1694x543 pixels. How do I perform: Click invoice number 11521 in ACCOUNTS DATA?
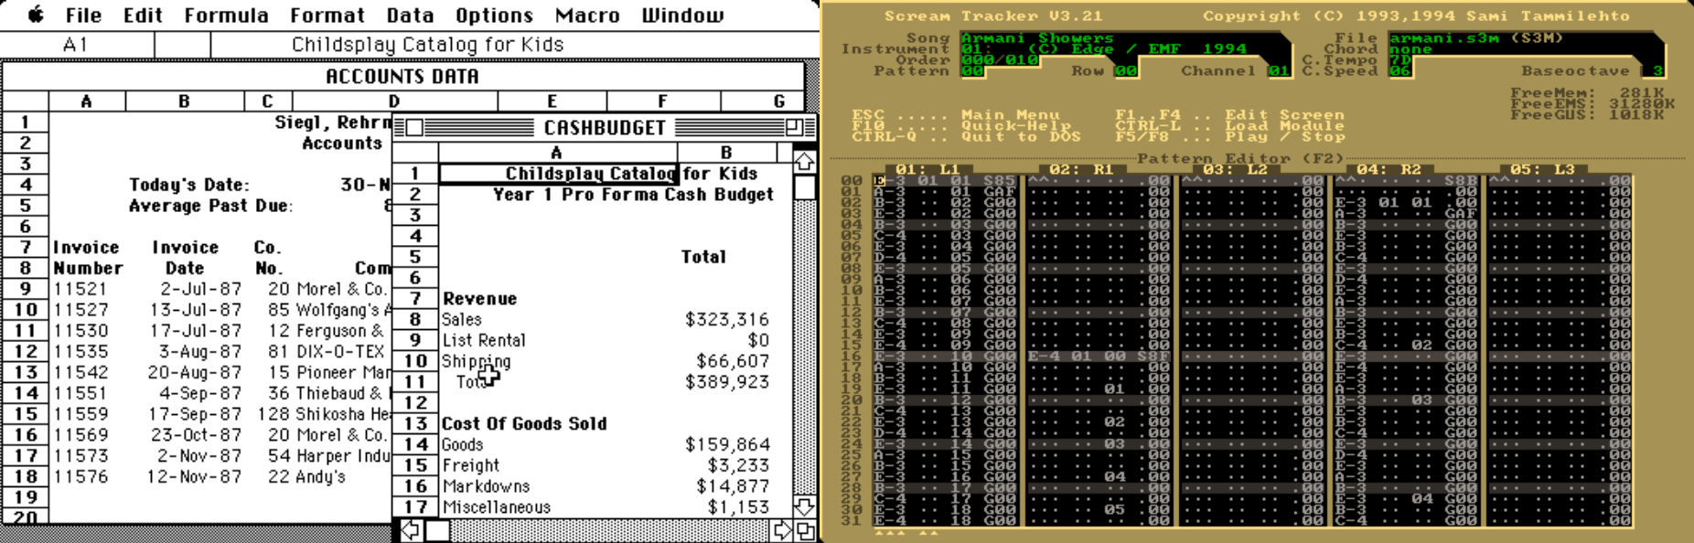(80, 289)
